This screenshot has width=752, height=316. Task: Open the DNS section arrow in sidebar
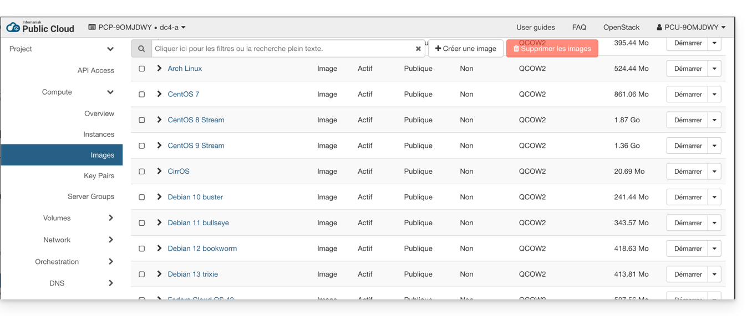click(110, 283)
